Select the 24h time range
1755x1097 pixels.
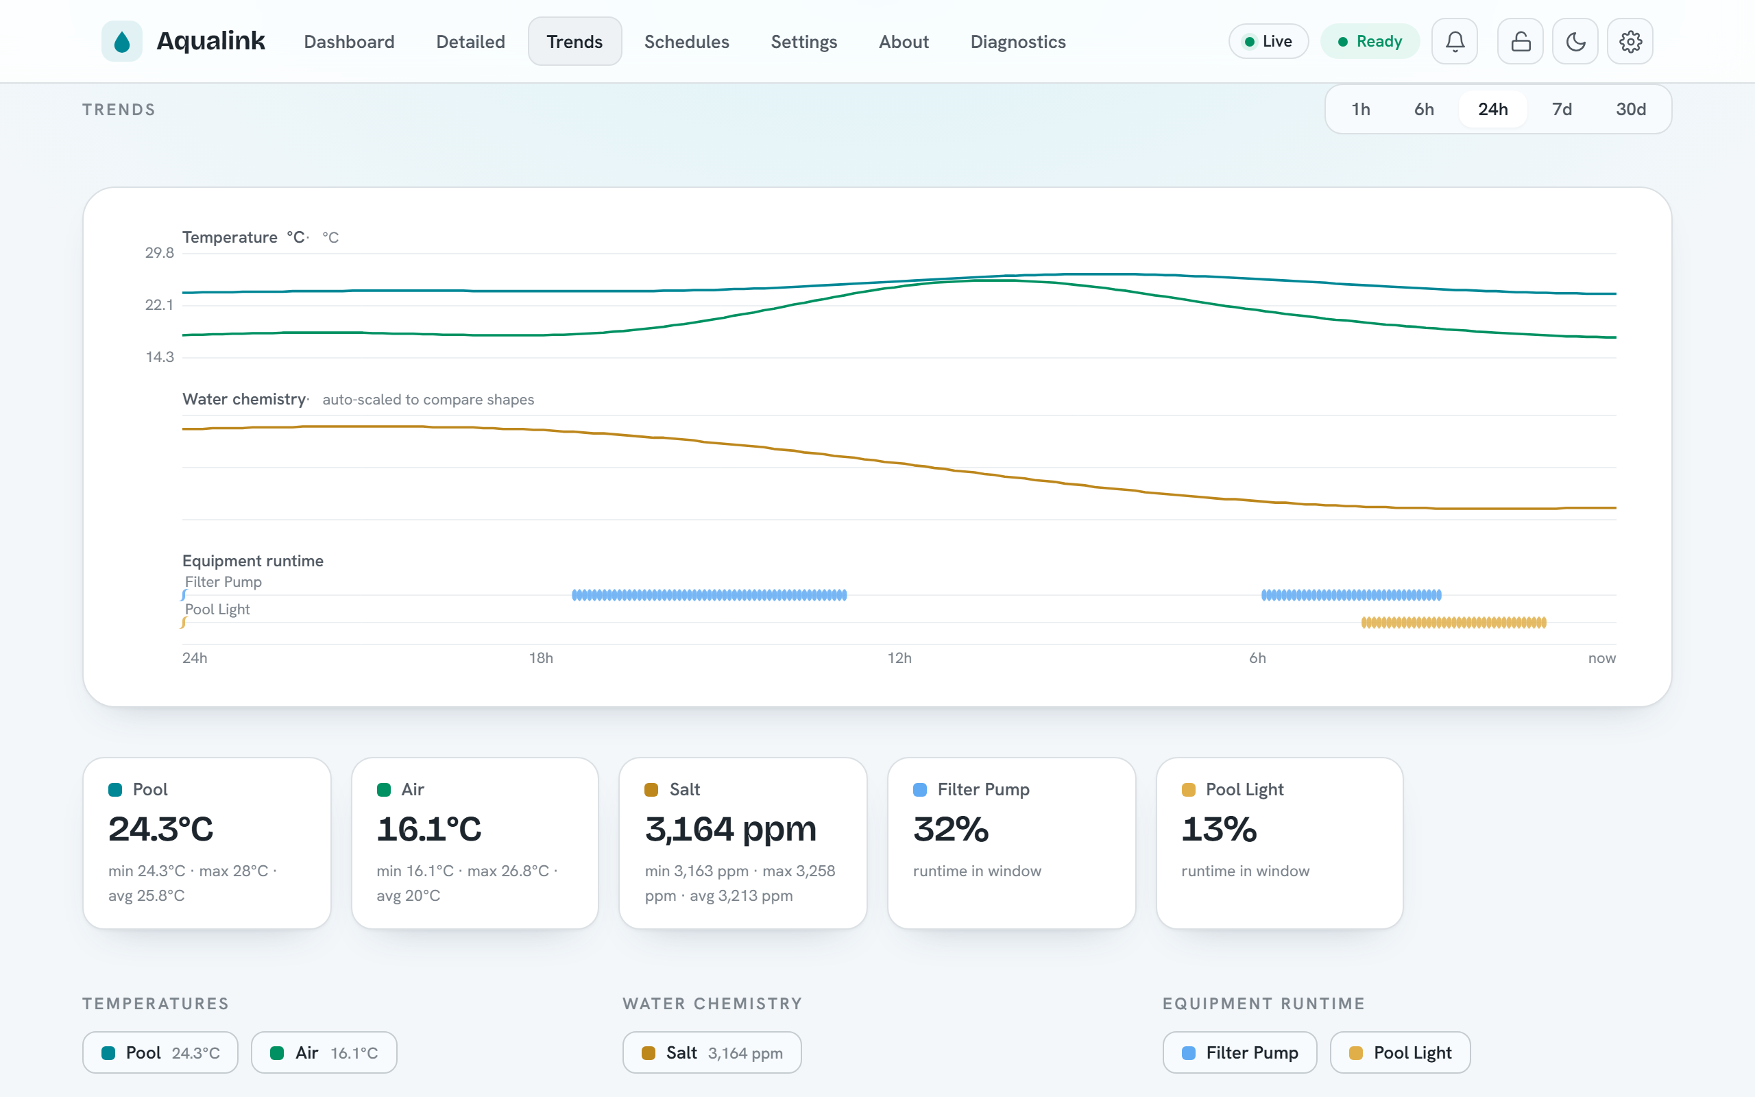[1493, 110]
